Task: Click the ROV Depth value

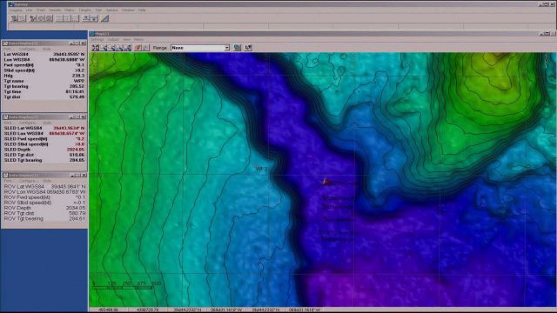Action: click(x=76, y=208)
